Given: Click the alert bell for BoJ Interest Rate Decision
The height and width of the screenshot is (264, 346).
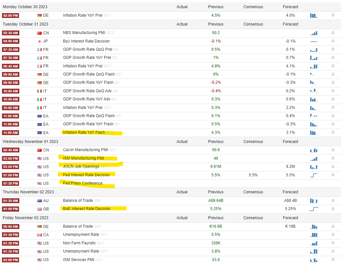Looking at the screenshot, I should (333, 41).
